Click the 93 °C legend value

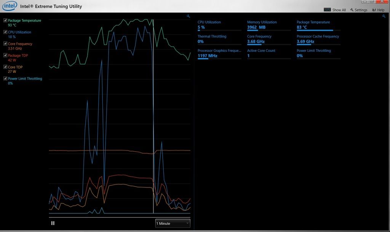[12, 25]
